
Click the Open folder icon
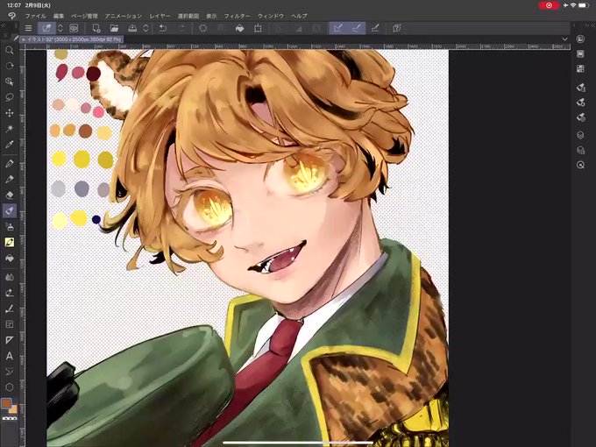[x=114, y=28]
